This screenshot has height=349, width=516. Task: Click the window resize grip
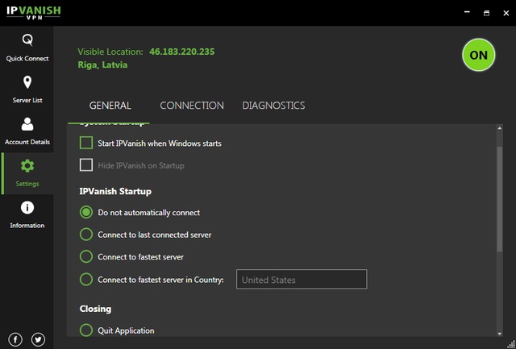click(511, 344)
